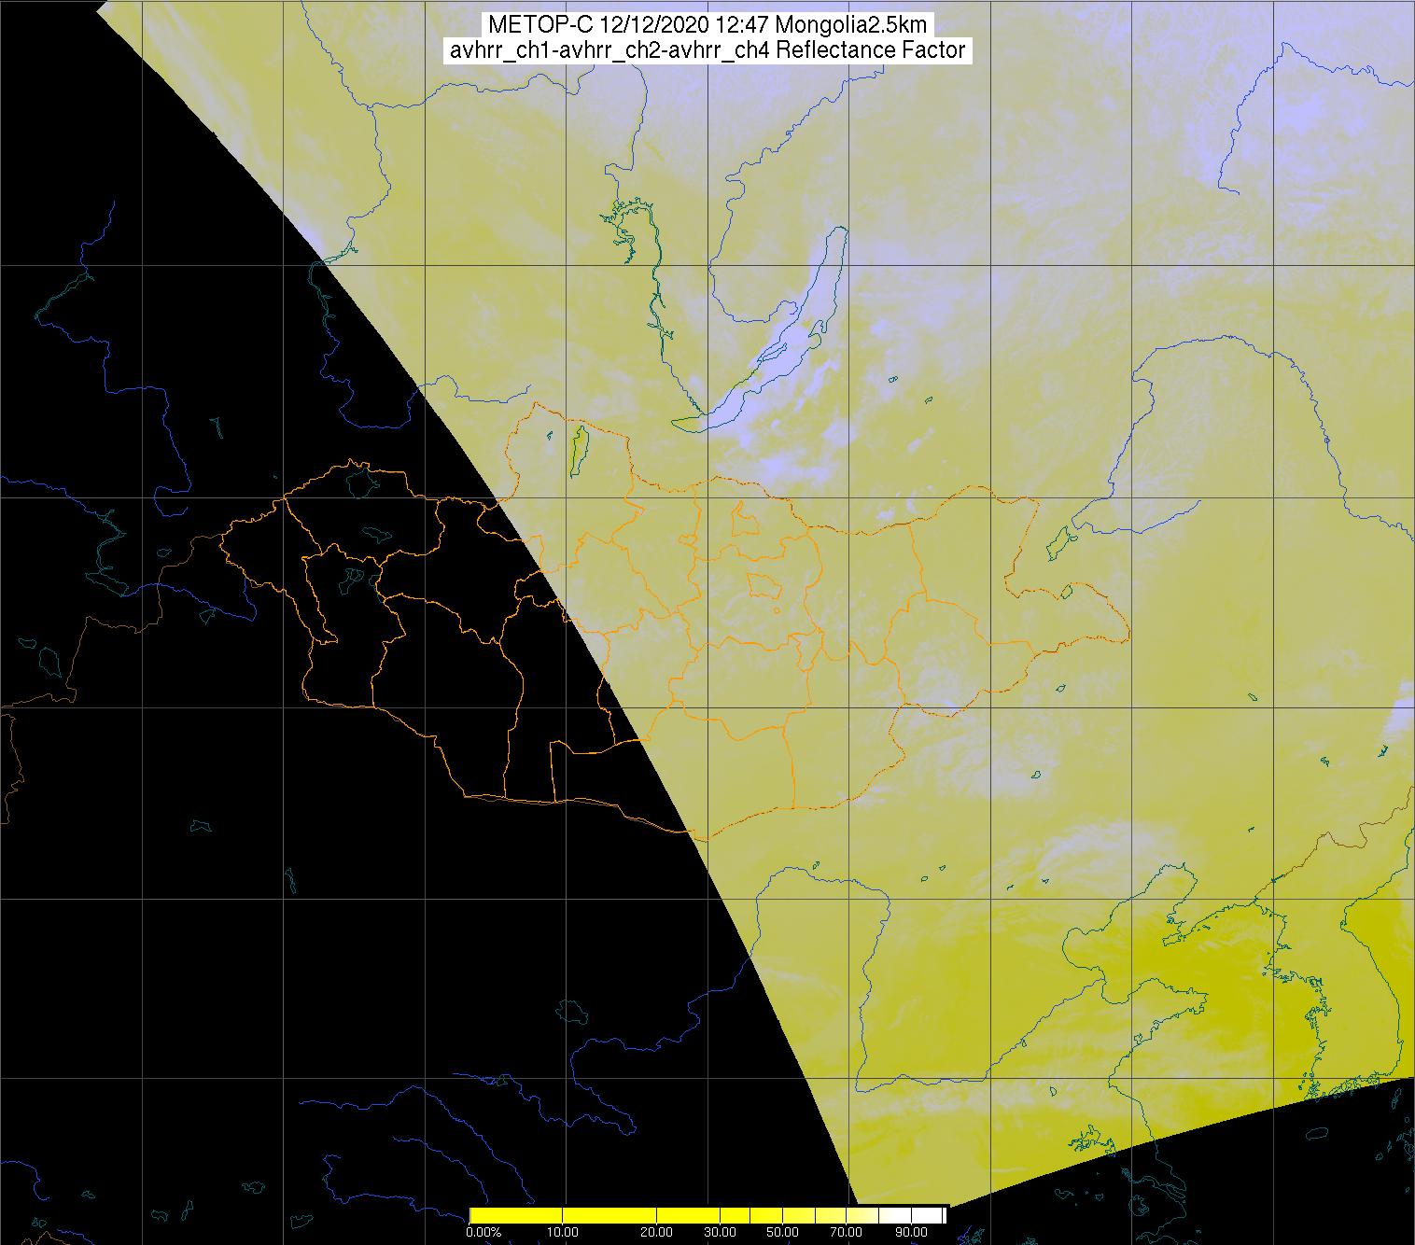
Task: Click the reflectance factor color scale bar
Action: [707, 1214]
